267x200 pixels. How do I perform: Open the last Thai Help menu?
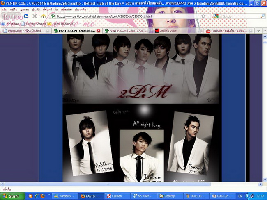point(81,9)
